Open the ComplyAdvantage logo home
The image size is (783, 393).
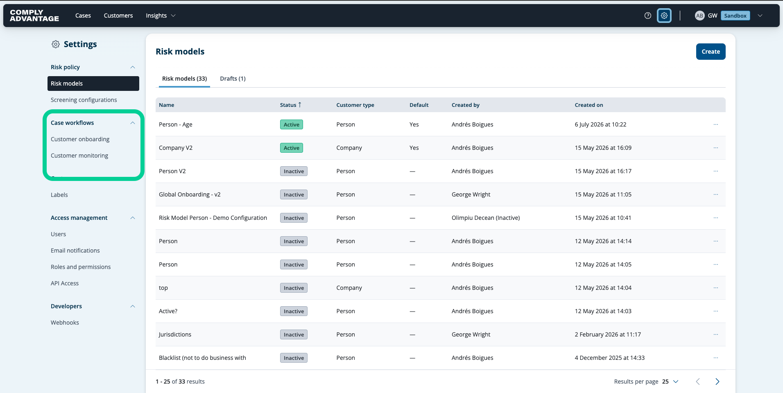tap(34, 16)
